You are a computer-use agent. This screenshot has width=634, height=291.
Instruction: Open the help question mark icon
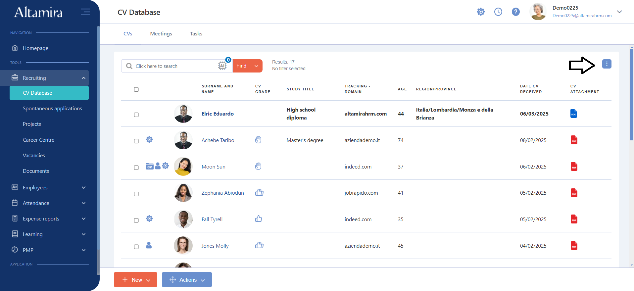[516, 12]
